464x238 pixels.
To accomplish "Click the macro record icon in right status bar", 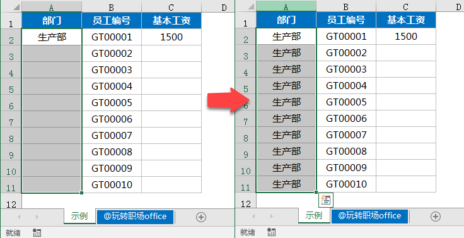I will coord(271,232).
